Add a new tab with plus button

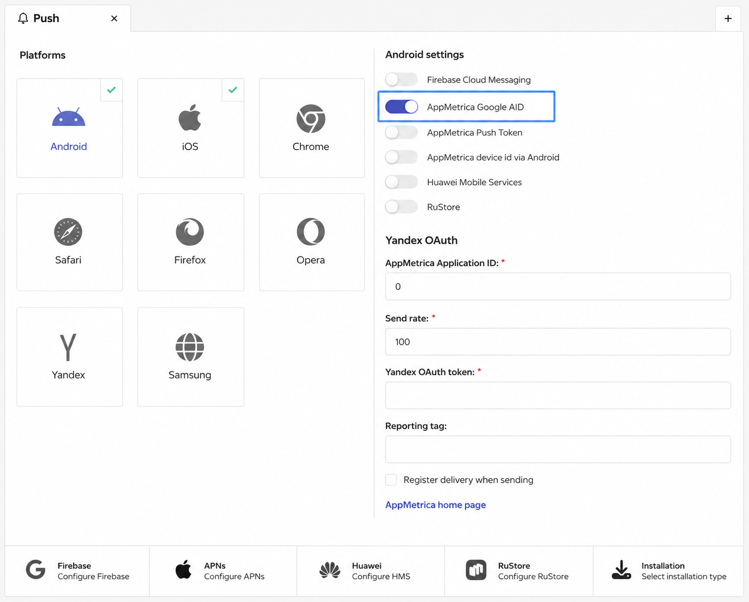728,19
